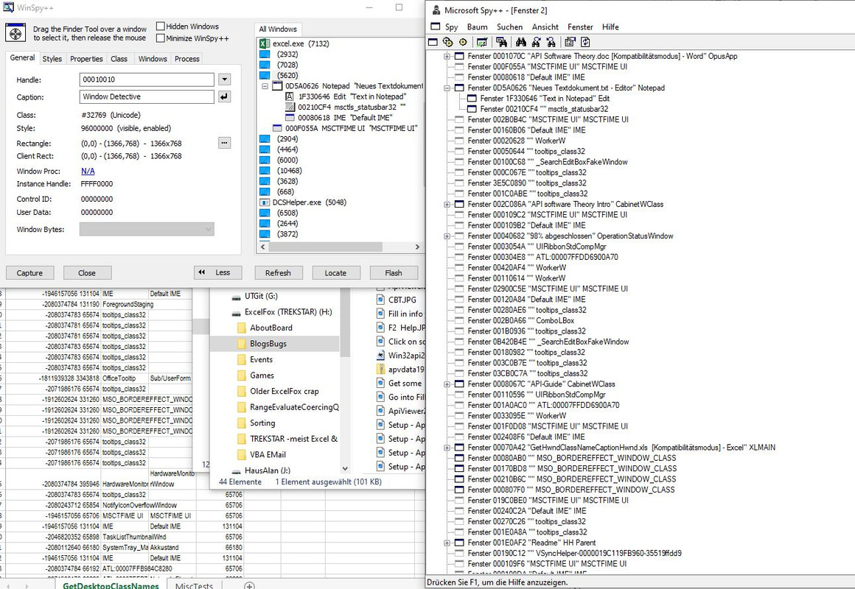855x589 pixels.
Task: Click the Caption input field in WinSpy++
Action: (147, 96)
